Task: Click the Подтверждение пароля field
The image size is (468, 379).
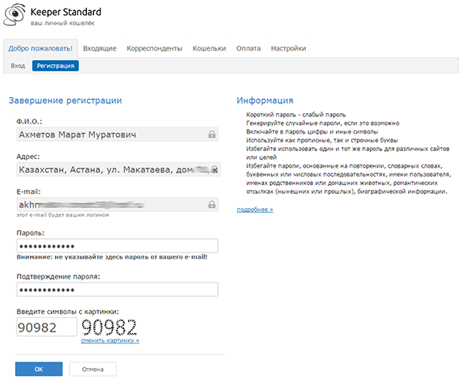Action: [x=117, y=290]
